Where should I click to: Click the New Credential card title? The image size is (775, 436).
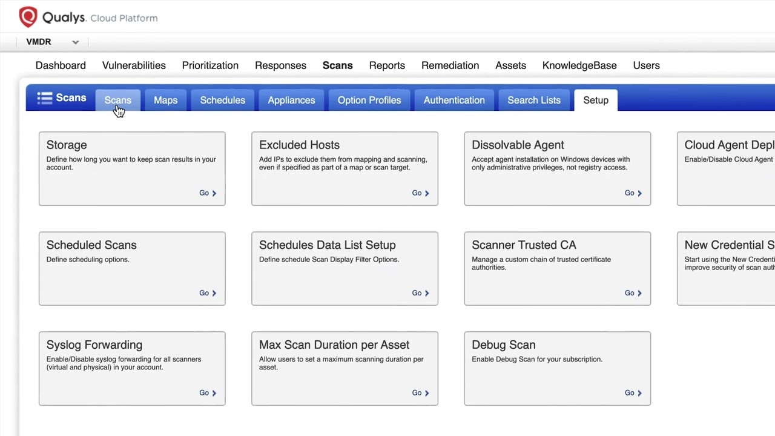click(729, 245)
